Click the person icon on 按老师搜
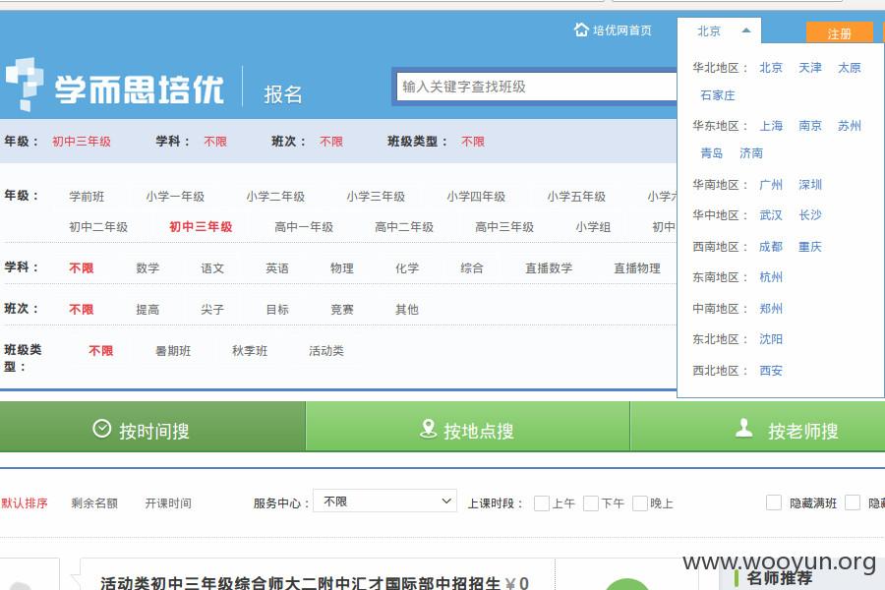Image resolution: width=885 pixels, height=590 pixels. (744, 428)
